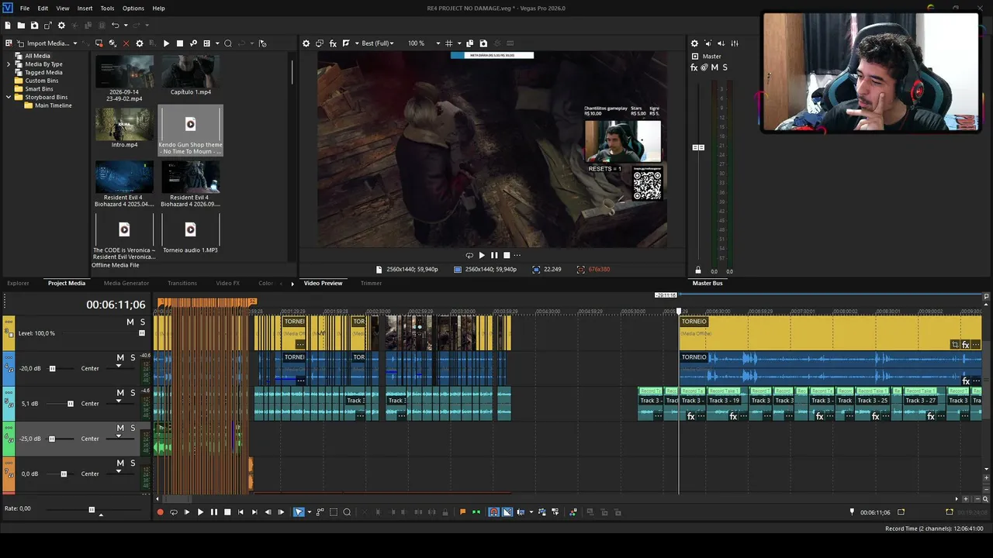
Task: Open the Best (Full) preview quality dropdown
Action: (378, 43)
